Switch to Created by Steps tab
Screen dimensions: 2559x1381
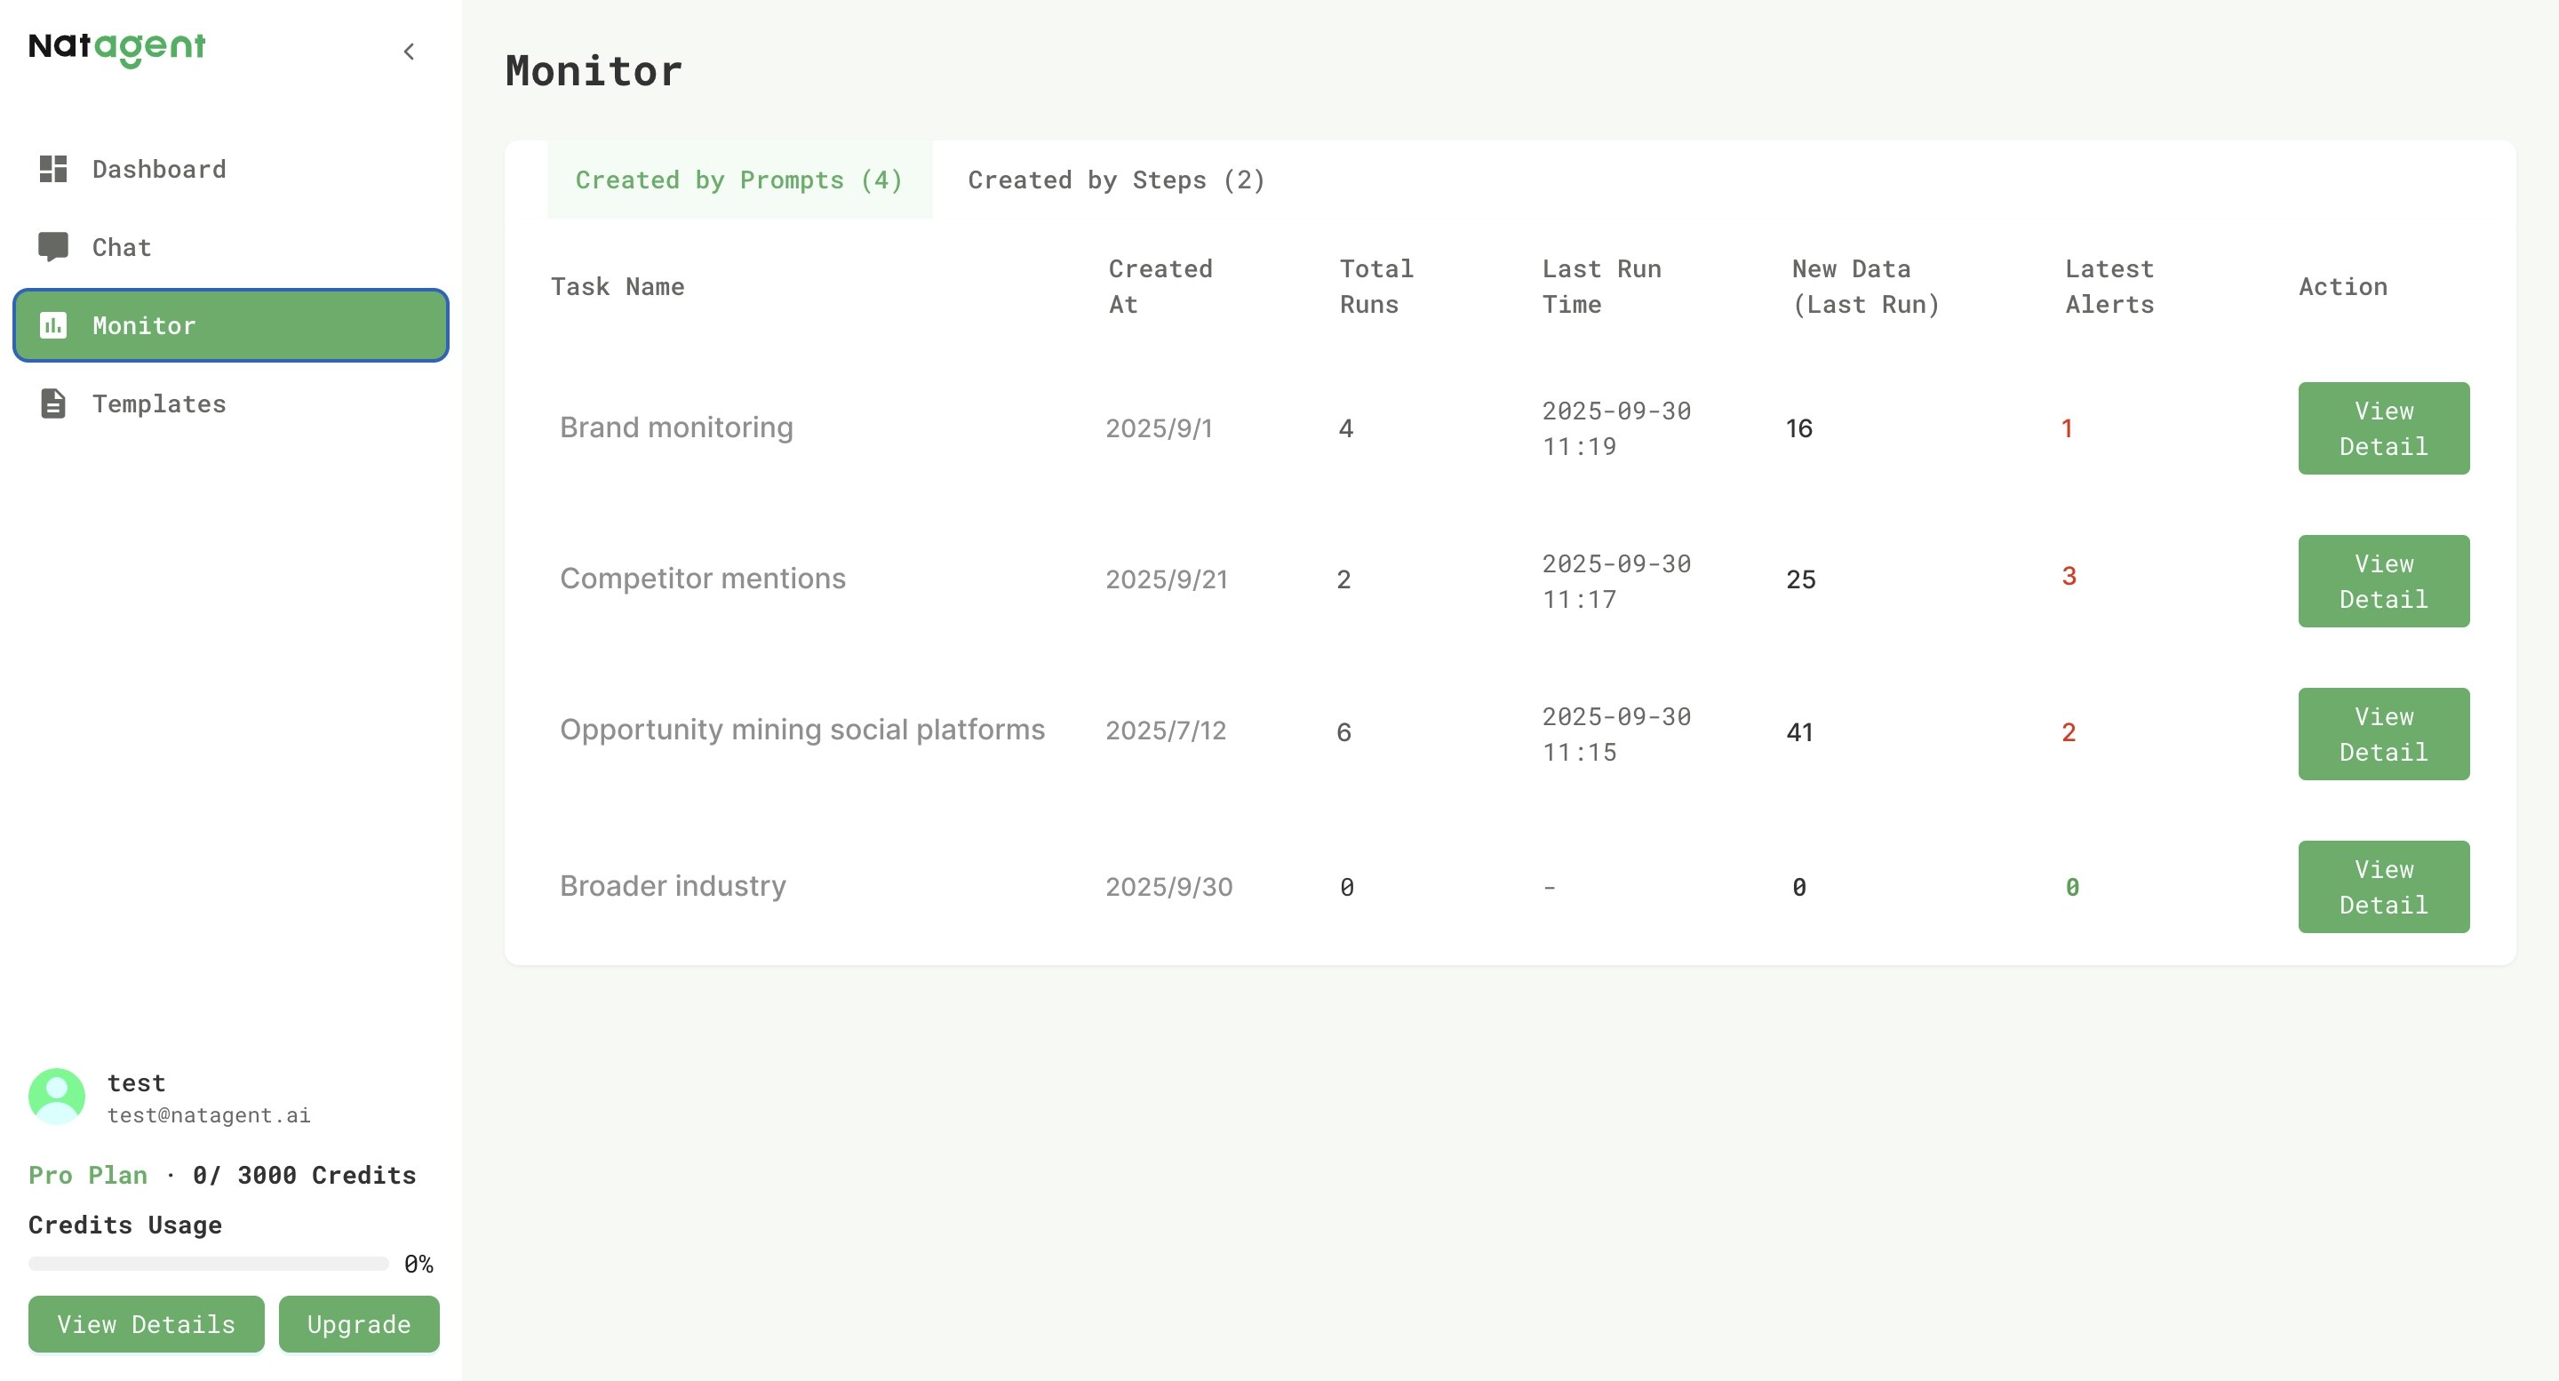[x=1116, y=180]
